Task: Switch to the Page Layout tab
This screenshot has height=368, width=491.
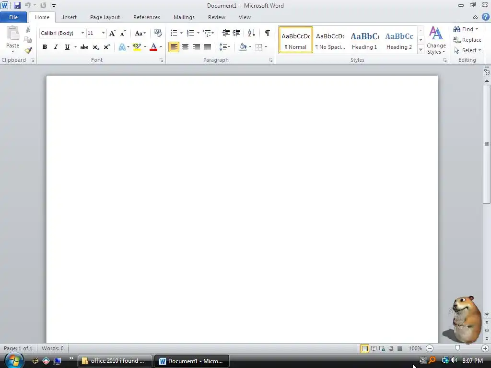Action: [x=105, y=17]
